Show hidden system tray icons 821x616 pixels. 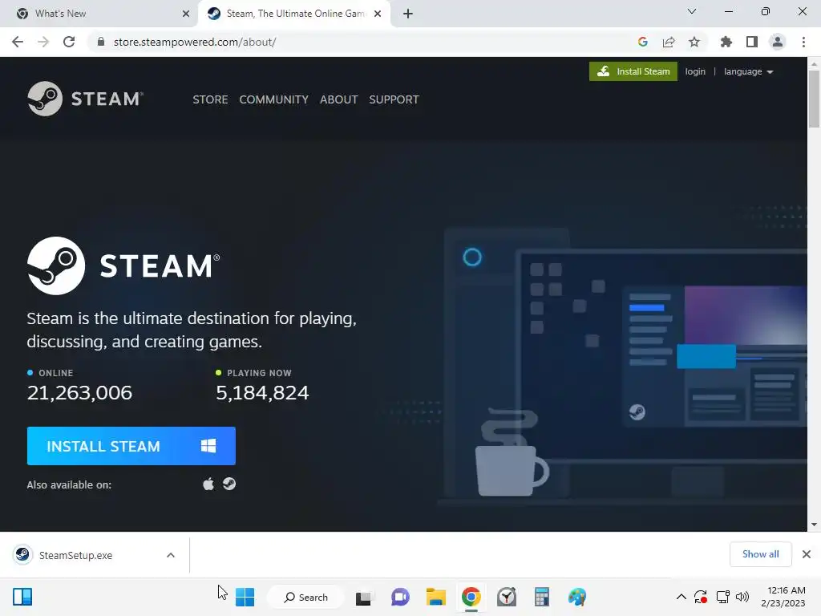pyautogui.click(x=681, y=597)
